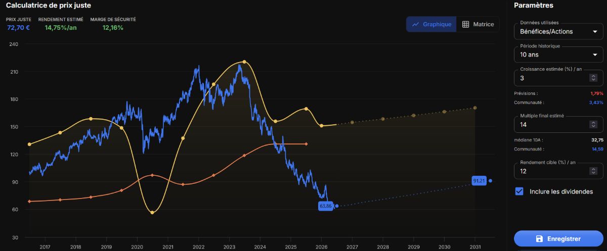Click the Communauté 14,59 multiple value

596,149
